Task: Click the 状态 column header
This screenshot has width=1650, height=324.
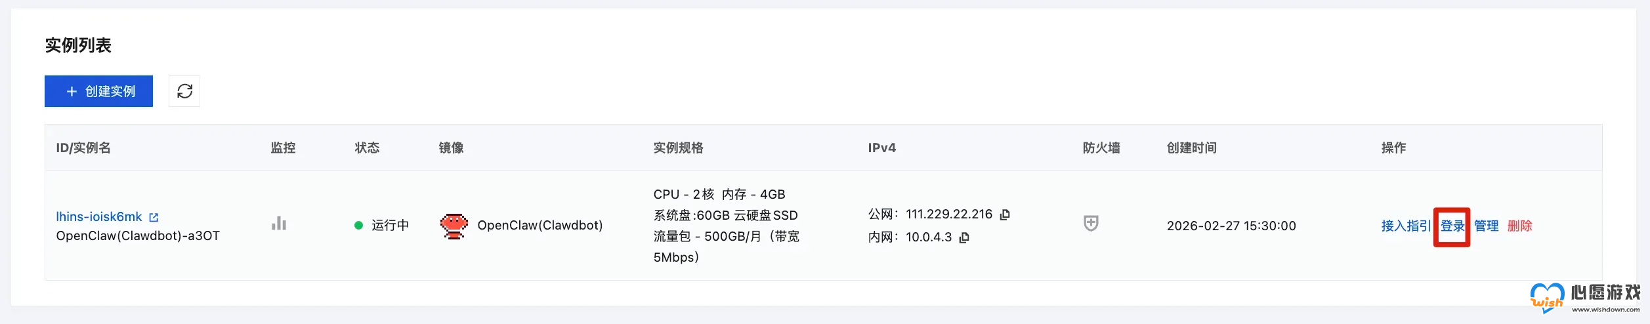Action: coord(367,148)
